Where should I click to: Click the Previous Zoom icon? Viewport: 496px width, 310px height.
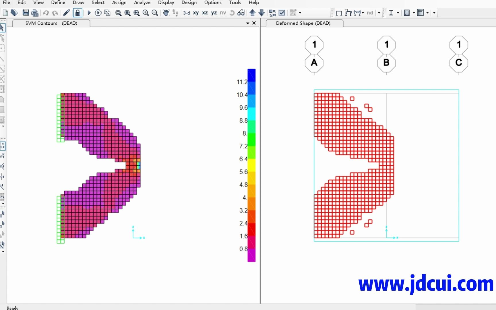[x=137, y=13]
